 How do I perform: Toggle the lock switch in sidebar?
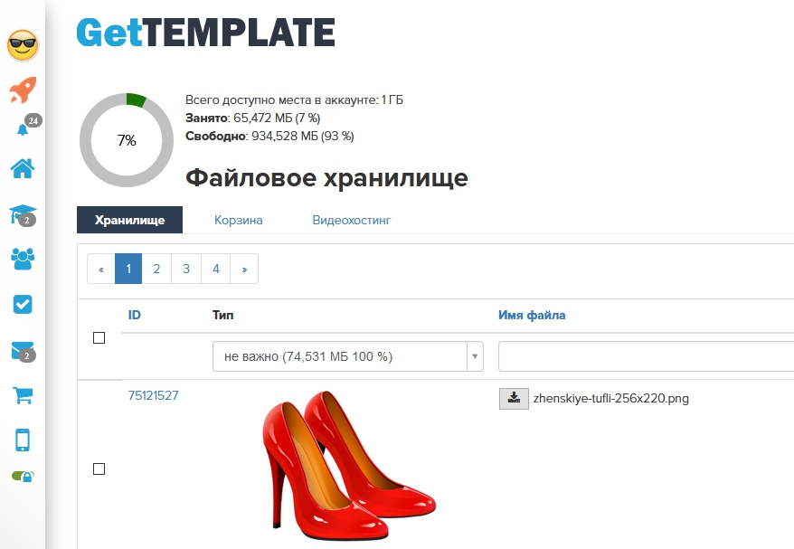23,476
